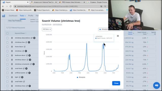Image resolution: width=162 pixels, height=91 pixels.
Task: Delete the home decor keyword
Action: click(x=12, y=47)
